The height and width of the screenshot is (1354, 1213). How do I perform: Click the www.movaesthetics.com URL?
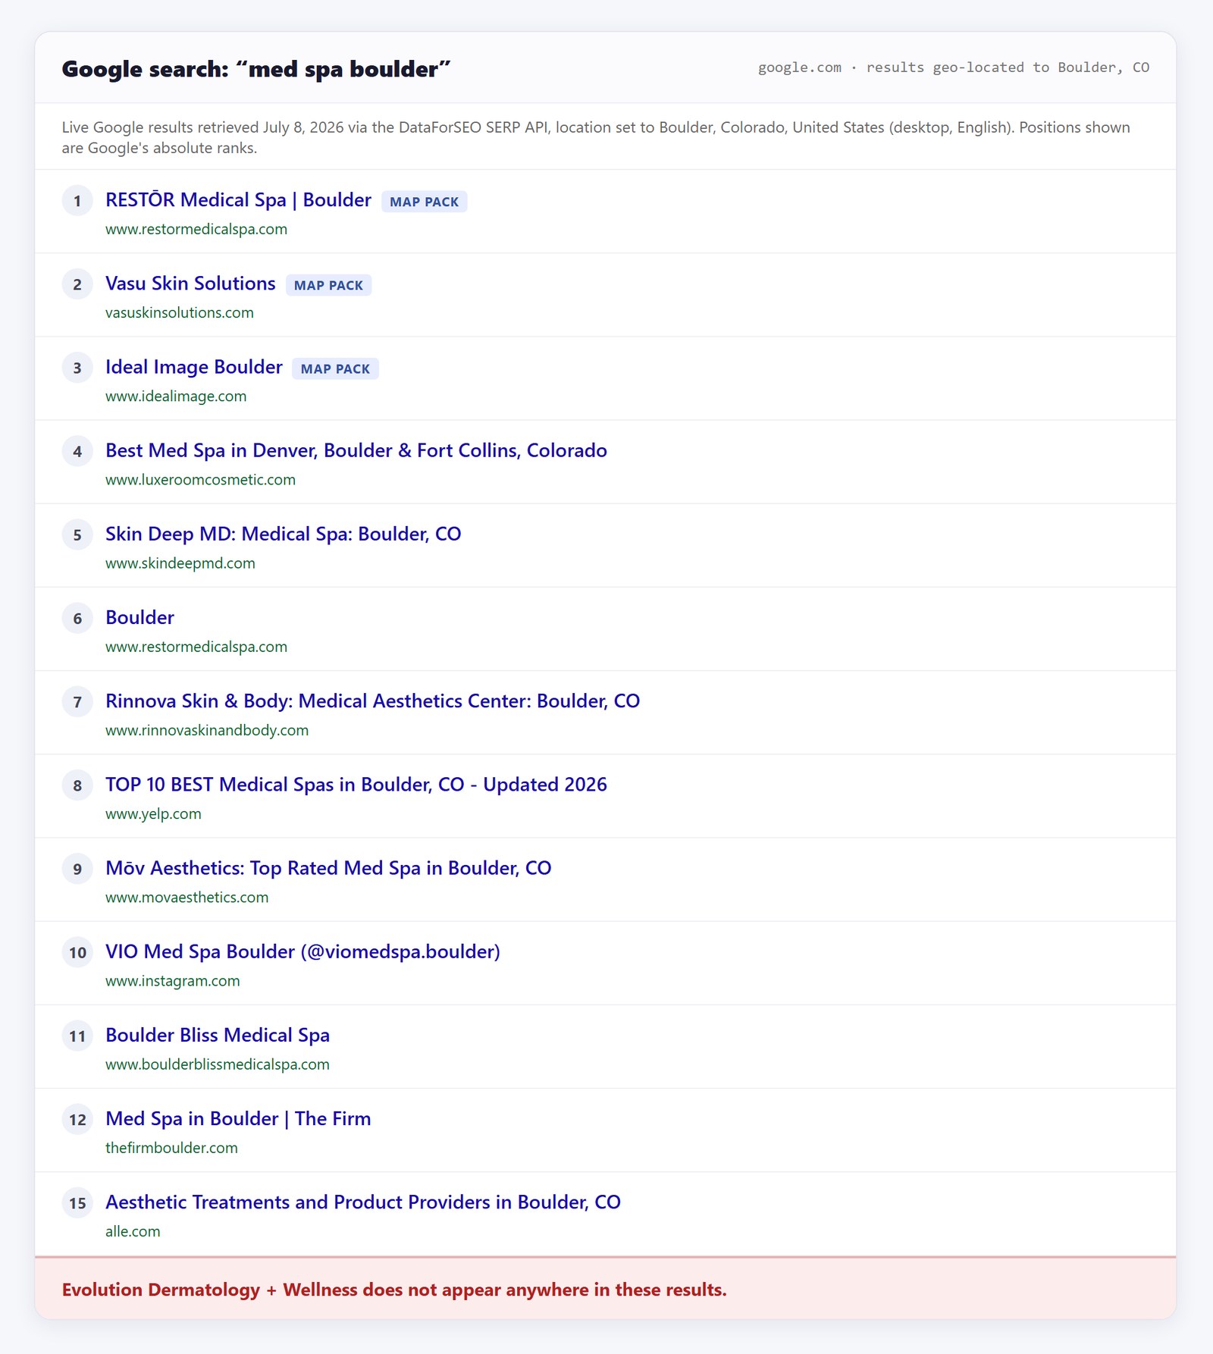(x=186, y=897)
